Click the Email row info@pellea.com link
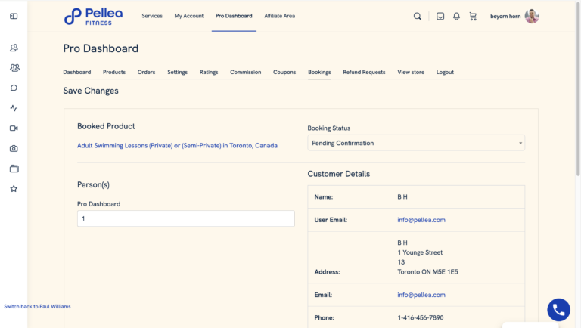Screen dimensions: 581x328 click(421, 295)
